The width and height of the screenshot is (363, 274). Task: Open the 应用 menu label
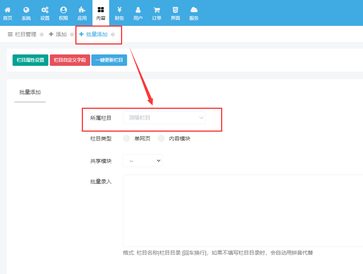pos(82,18)
